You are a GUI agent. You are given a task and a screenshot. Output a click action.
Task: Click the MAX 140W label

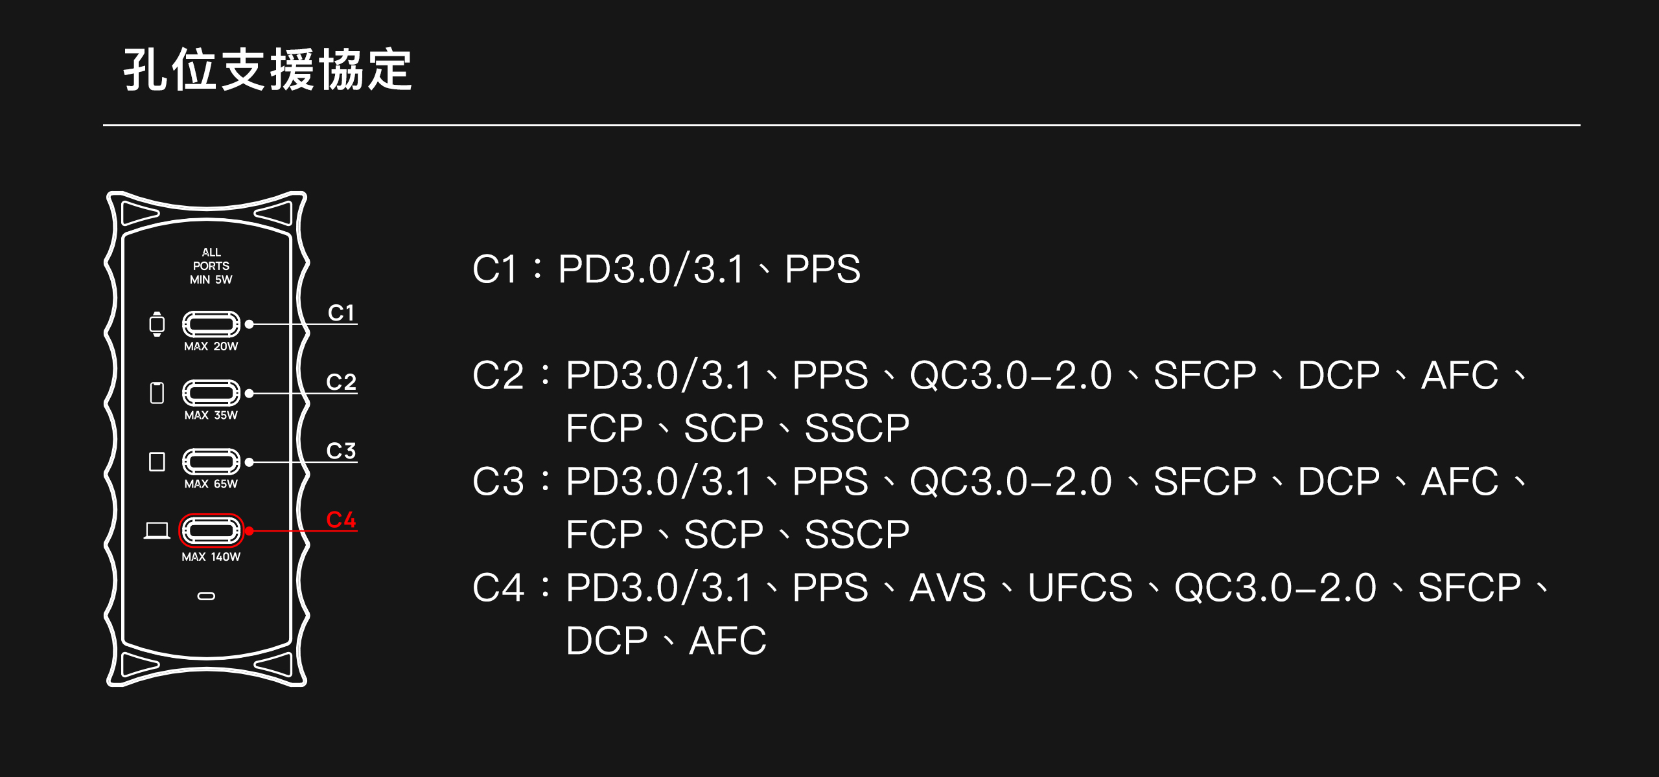point(211,557)
